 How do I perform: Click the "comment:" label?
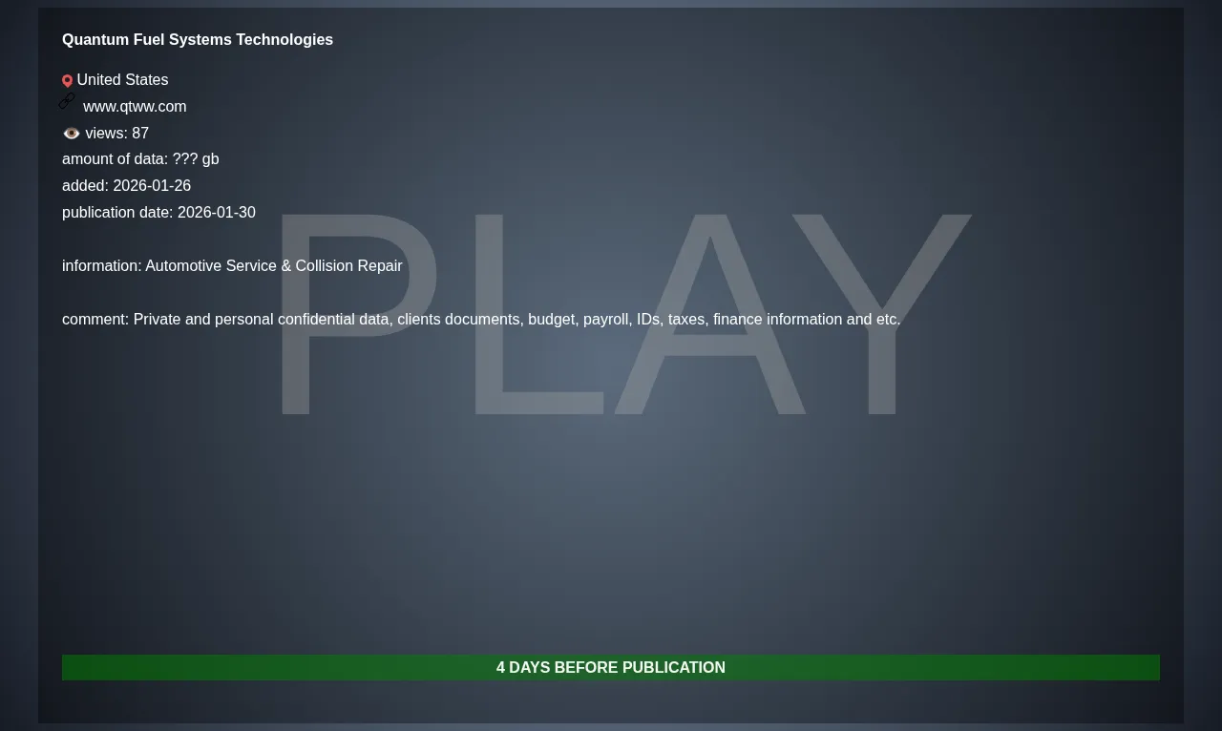click(x=95, y=320)
